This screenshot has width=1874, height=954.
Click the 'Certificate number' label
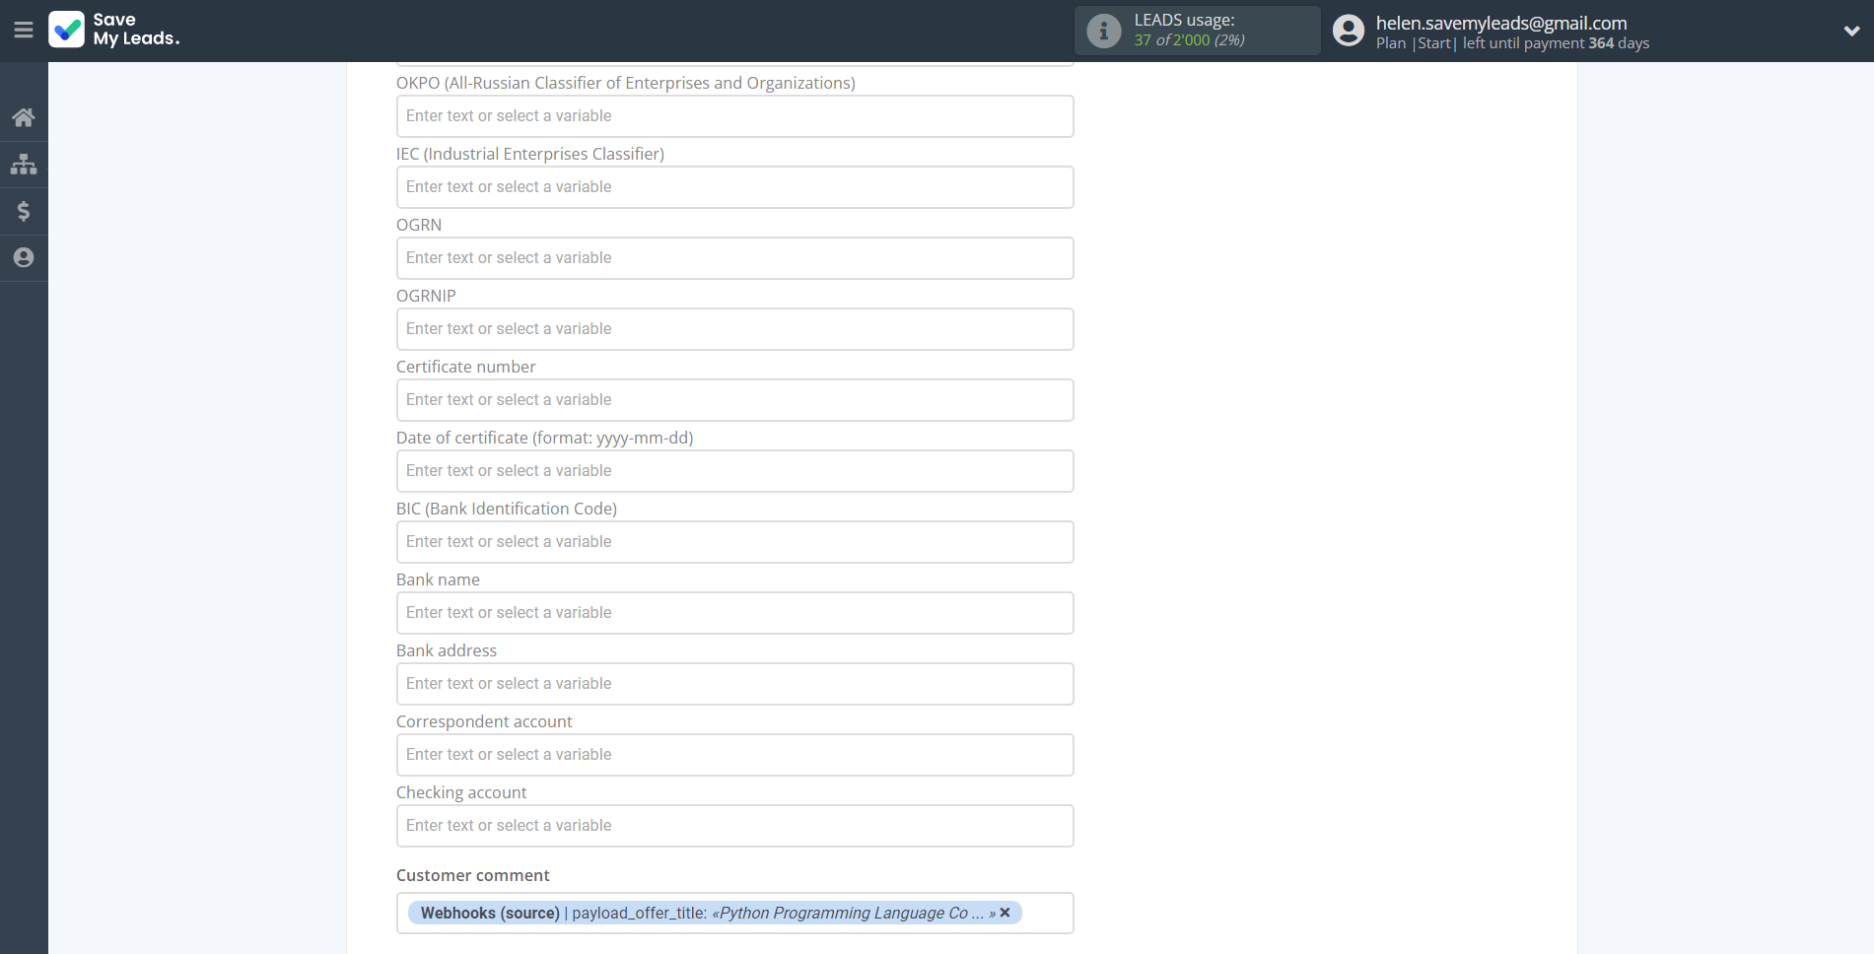tap(466, 367)
